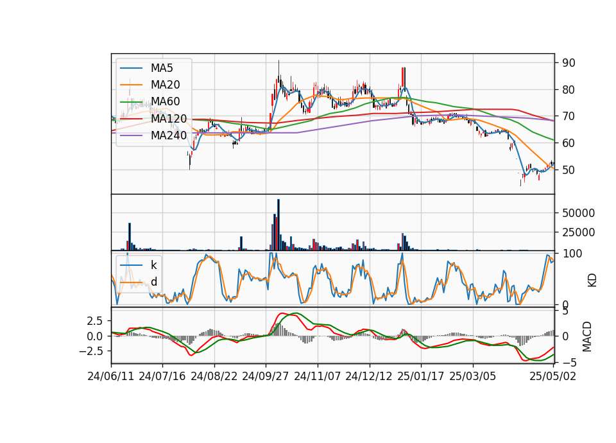The image size is (616, 443).
Task: Click the 60 price axis label
Action: coord(569,143)
